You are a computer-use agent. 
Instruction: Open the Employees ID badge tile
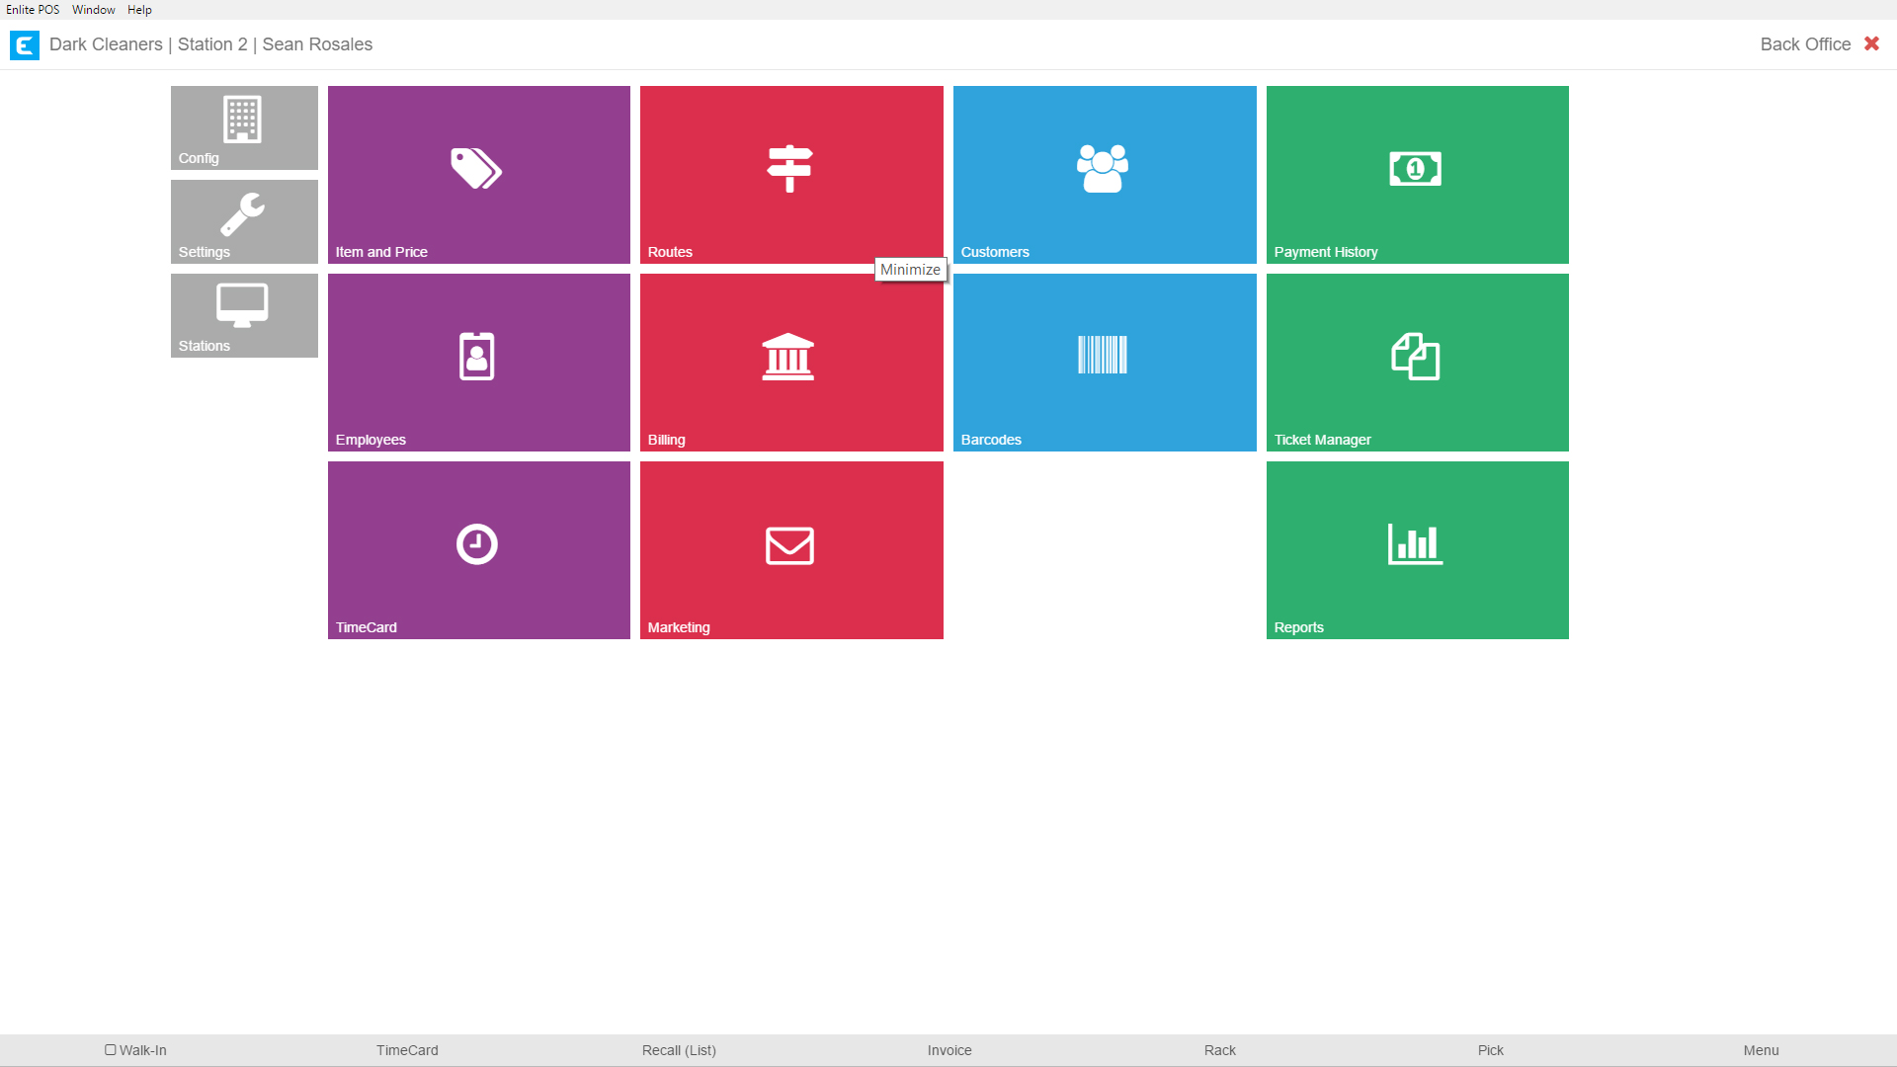click(x=478, y=363)
